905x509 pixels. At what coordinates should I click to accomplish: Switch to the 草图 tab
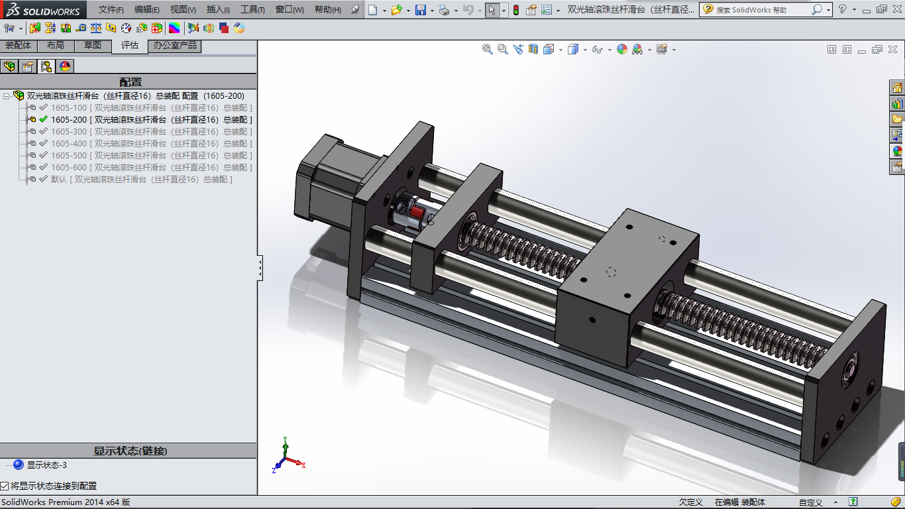pyautogui.click(x=93, y=46)
